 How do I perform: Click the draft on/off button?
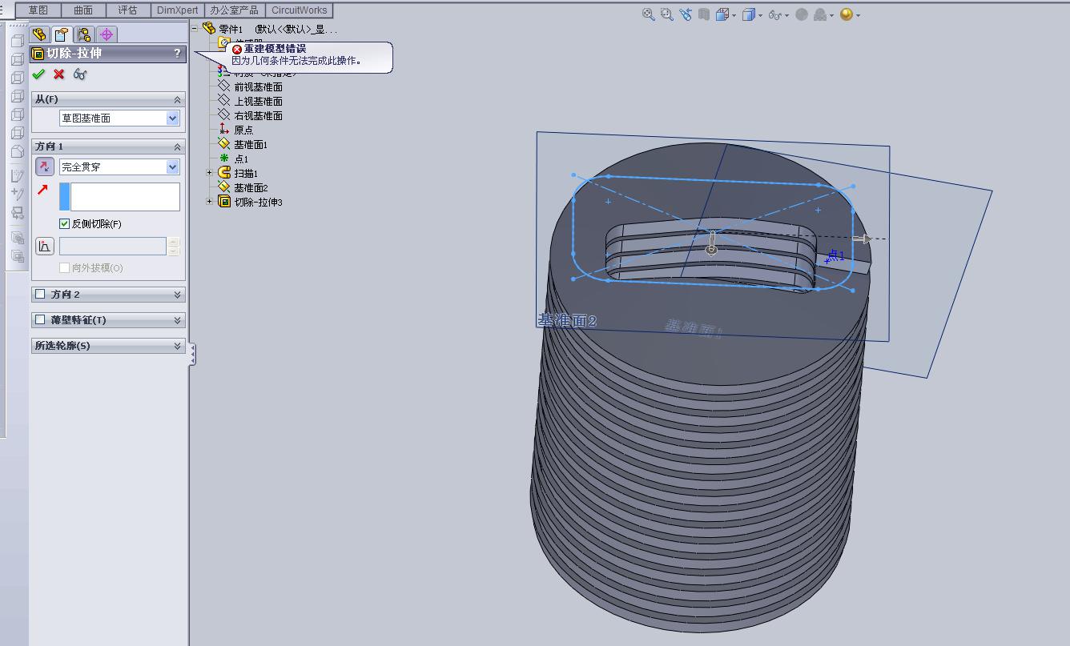click(x=45, y=246)
